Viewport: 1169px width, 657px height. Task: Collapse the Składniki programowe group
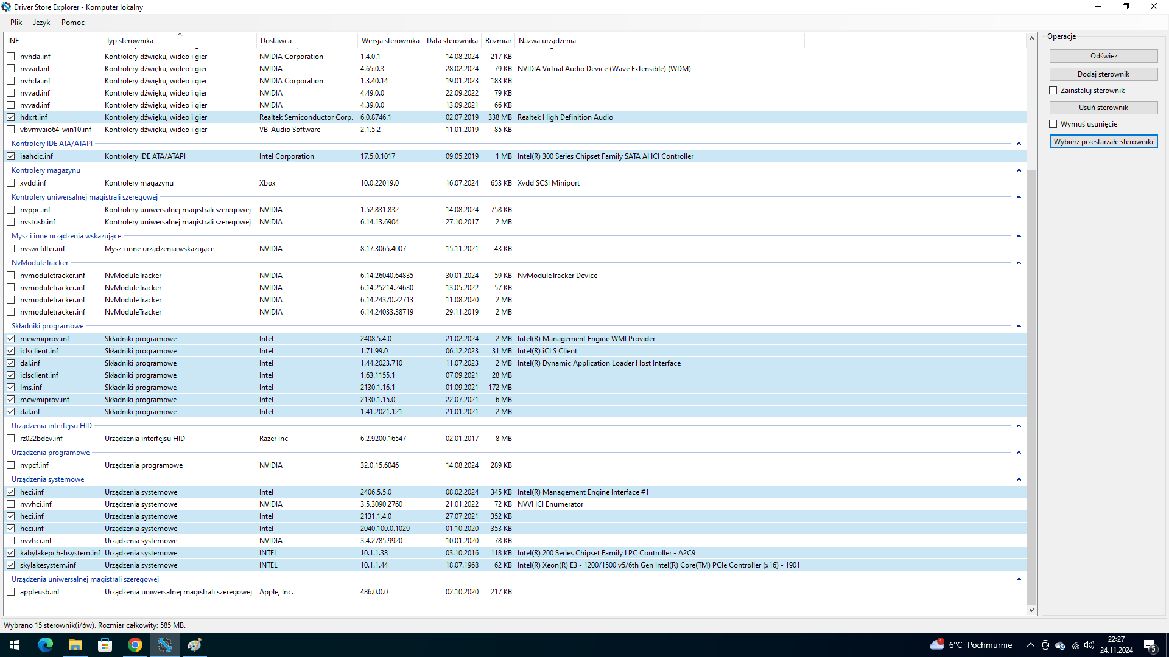(1019, 326)
